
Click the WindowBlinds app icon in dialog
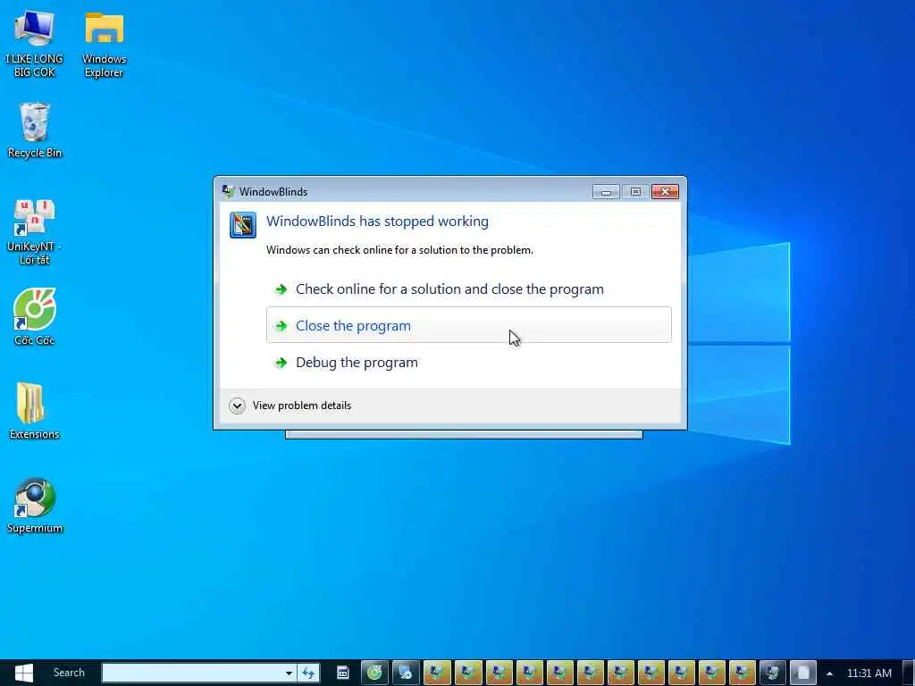[243, 225]
